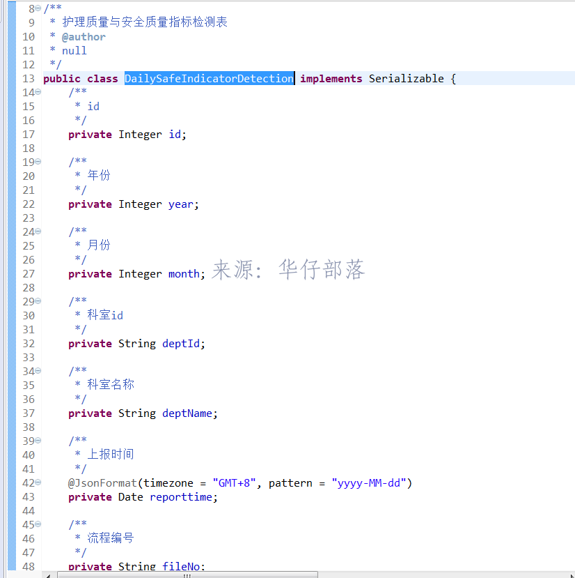Screen dimensions: 575x578
Task: Click the null text on line 11
Action: click(74, 50)
